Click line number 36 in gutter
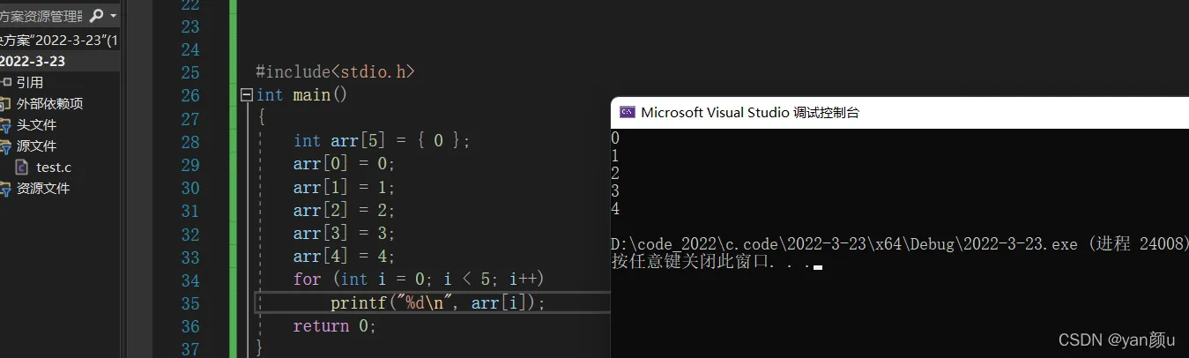This screenshot has height=358, width=1189. coord(189,326)
